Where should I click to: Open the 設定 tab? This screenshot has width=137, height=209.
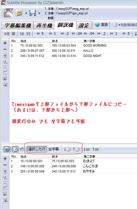point(84,25)
